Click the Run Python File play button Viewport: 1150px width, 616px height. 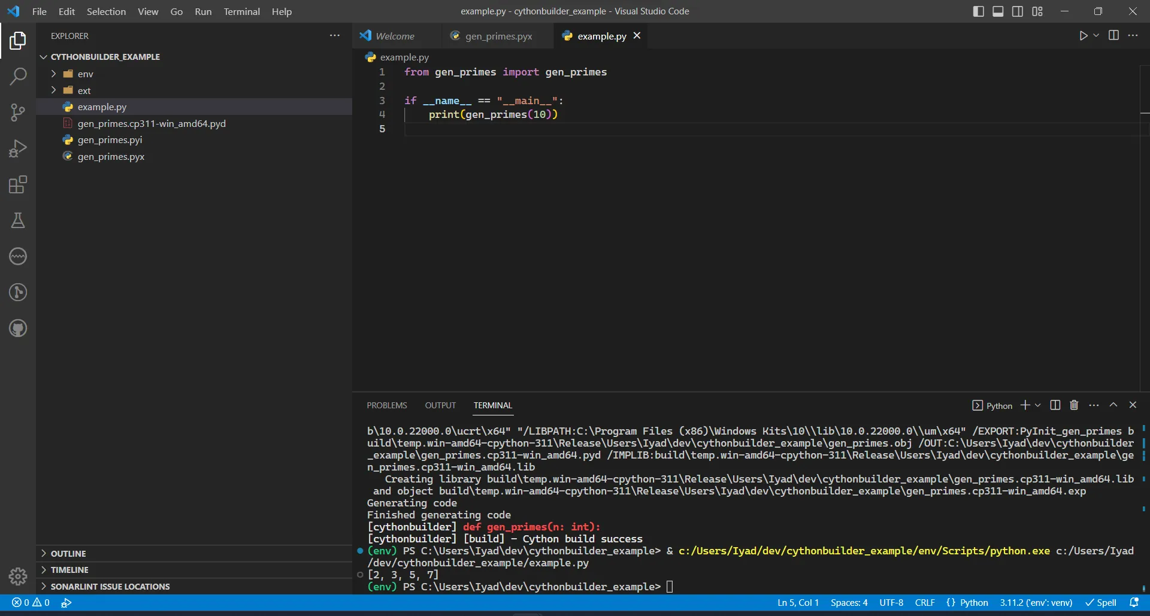(x=1083, y=36)
